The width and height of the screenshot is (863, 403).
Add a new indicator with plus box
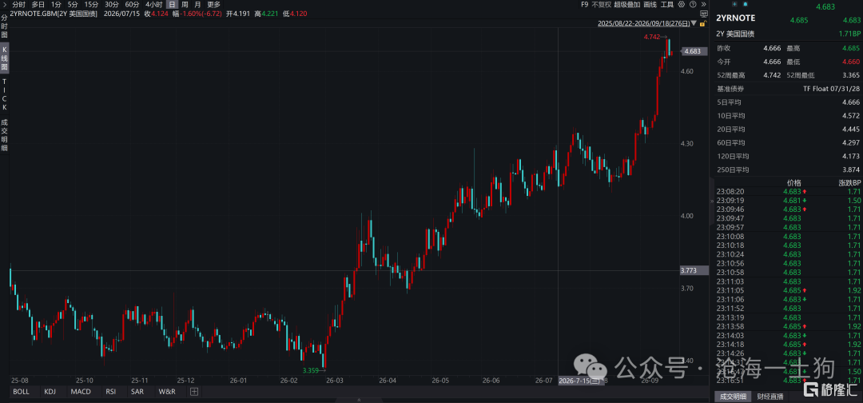[x=193, y=392]
